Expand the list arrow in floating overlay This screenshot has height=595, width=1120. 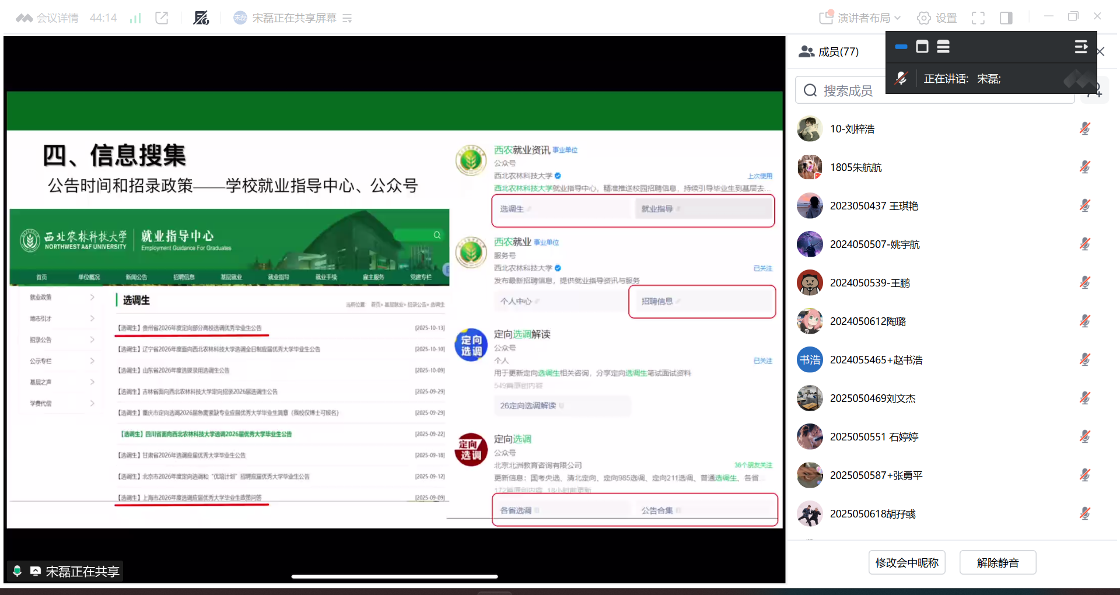tap(1081, 47)
